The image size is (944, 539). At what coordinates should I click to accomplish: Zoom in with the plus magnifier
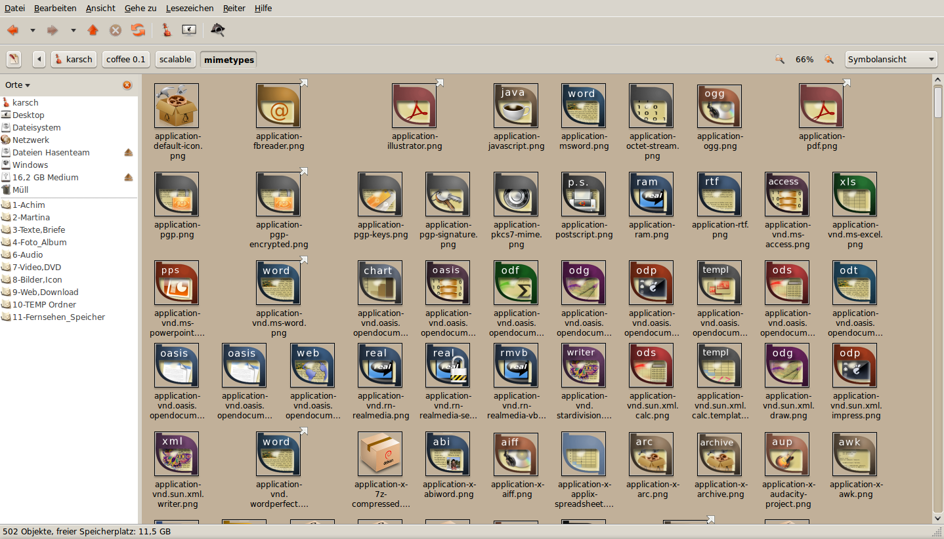point(829,59)
